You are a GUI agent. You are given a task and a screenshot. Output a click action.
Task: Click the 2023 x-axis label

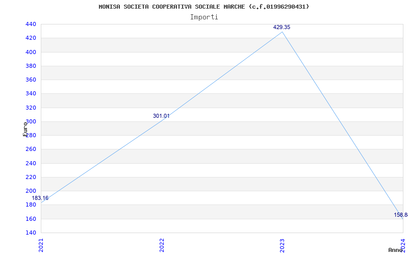282,244
